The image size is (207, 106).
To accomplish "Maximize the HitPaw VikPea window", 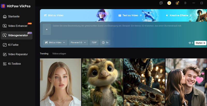I will pos(202,3).
